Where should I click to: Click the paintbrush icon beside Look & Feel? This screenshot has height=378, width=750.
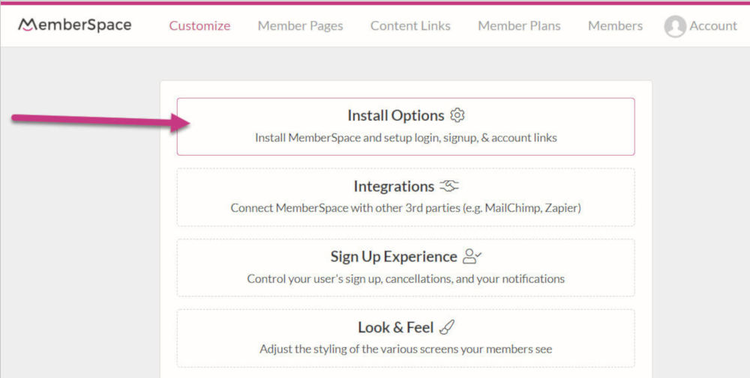446,327
